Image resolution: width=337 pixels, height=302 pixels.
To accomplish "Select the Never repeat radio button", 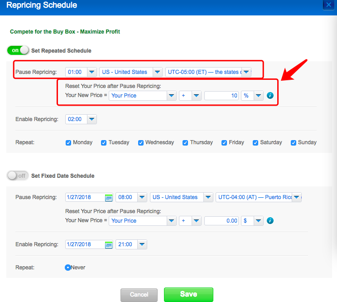I will click(67, 268).
